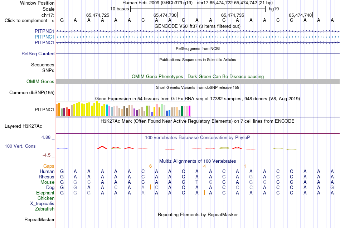Click the gray OMIM Genes item bar
The width and height of the screenshot is (340, 228).
coord(198,81)
